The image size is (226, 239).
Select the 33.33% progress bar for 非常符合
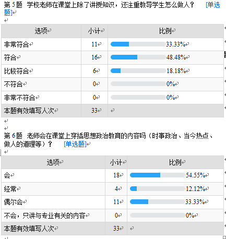[x=138, y=44]
